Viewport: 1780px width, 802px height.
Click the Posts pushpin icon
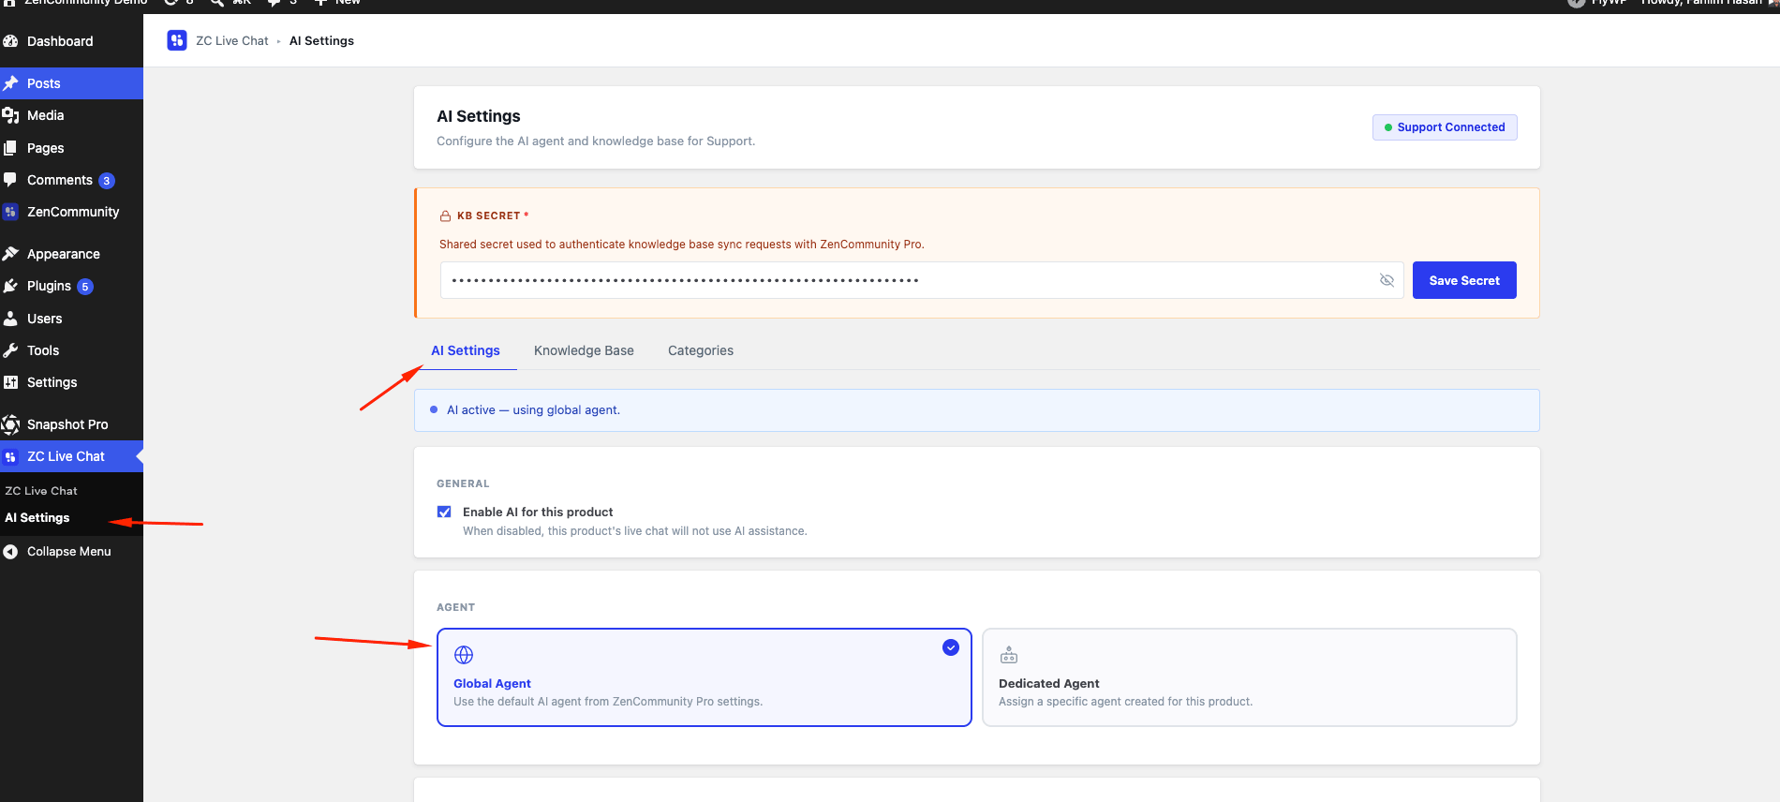(11, 83)
